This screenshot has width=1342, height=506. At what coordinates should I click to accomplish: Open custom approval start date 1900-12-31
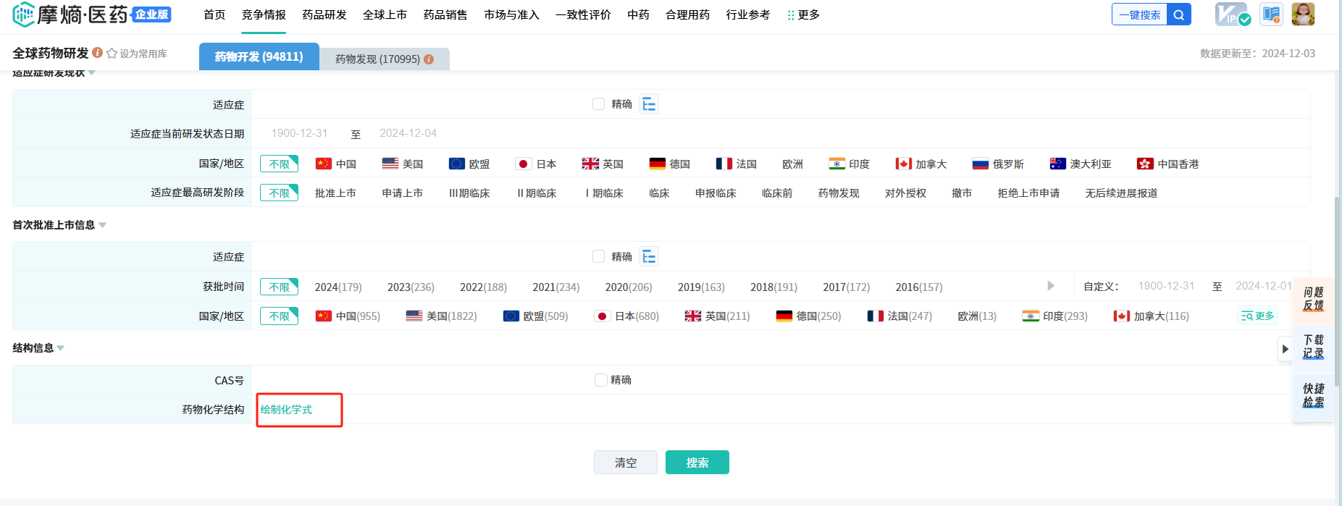[1166, 286]
